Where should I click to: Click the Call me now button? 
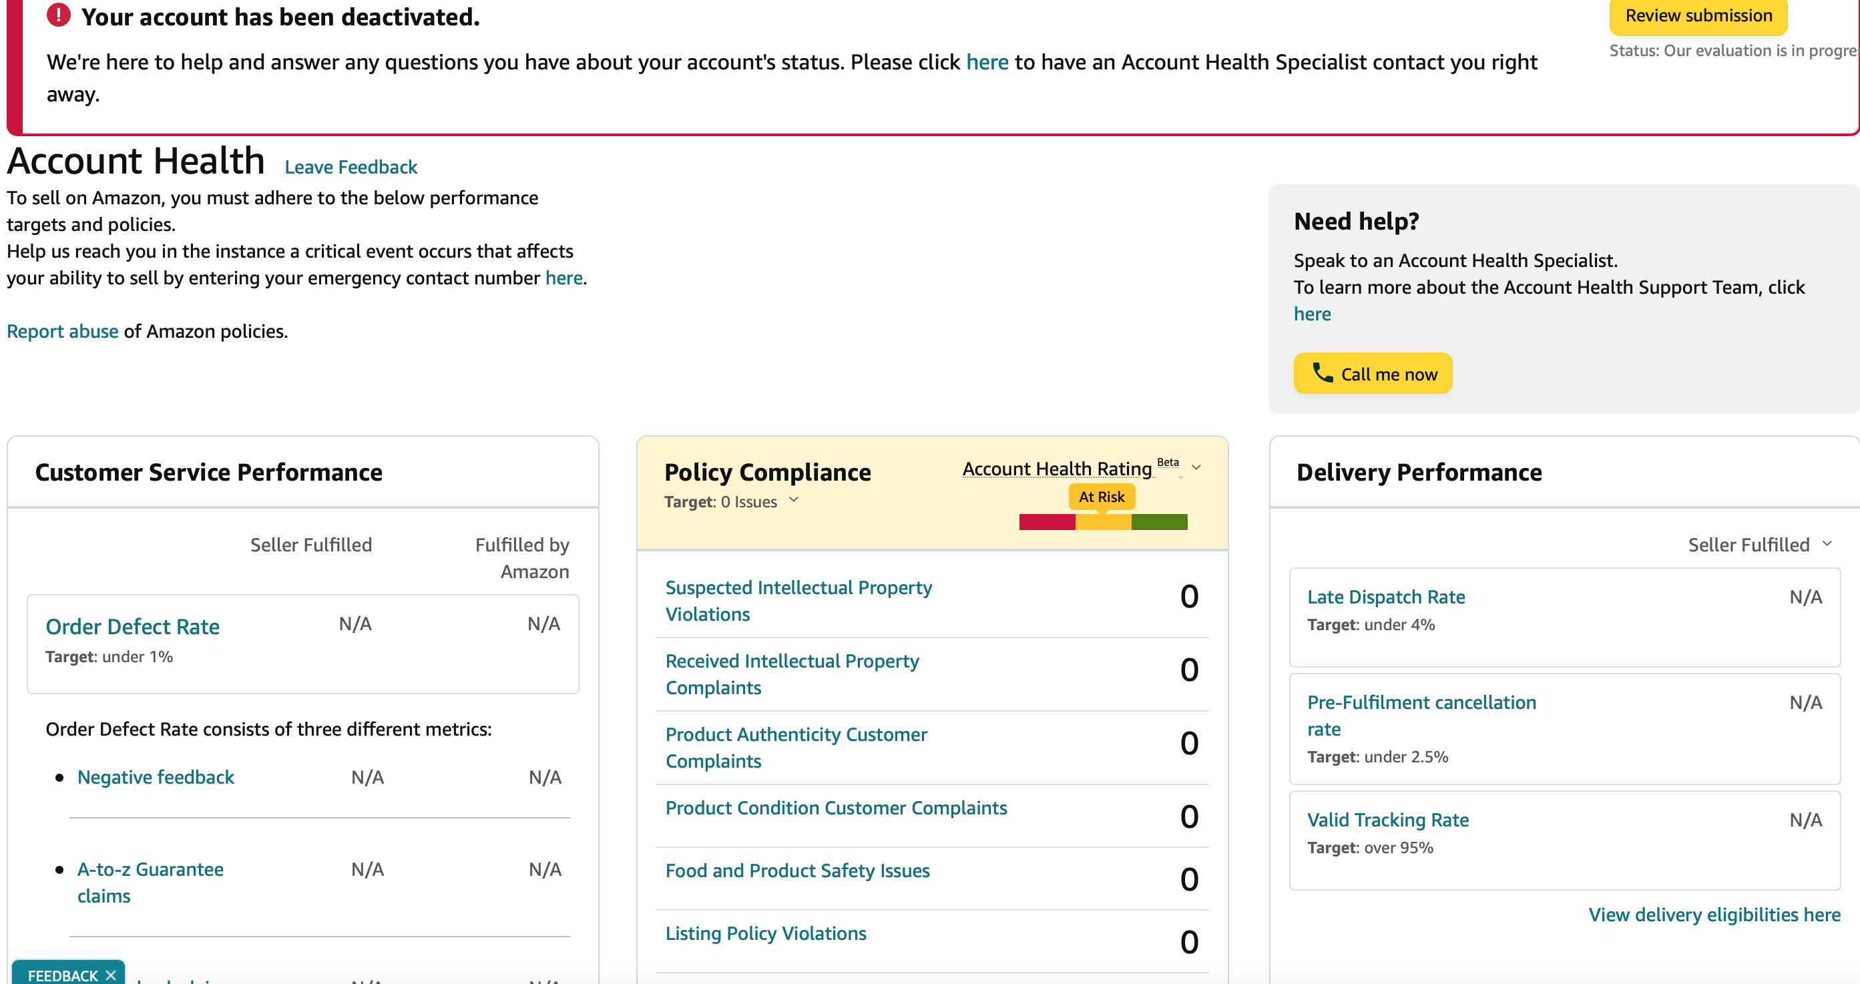1373,373
